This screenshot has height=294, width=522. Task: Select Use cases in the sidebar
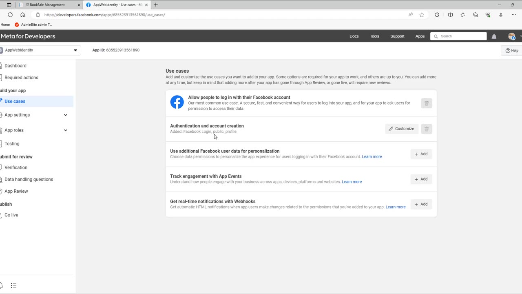click(x=37, y=101)
